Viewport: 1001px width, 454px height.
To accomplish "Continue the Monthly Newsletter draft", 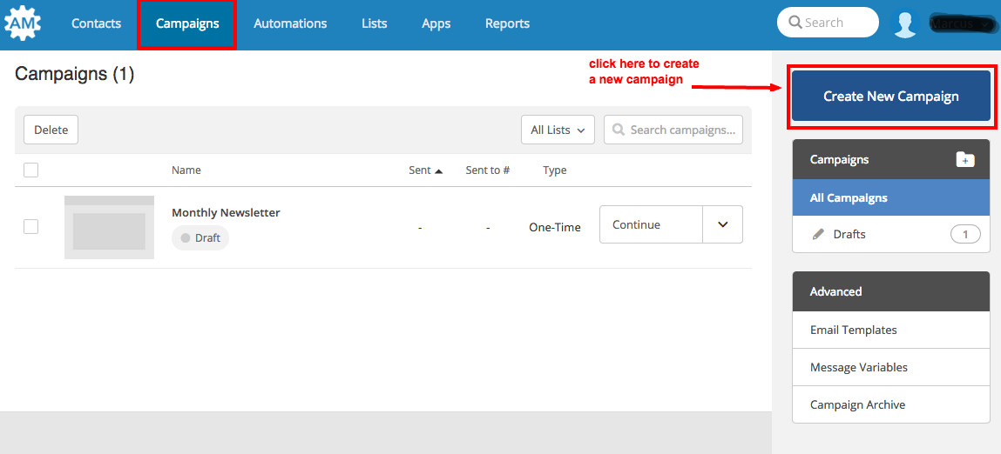I will [x=651, y=224].
